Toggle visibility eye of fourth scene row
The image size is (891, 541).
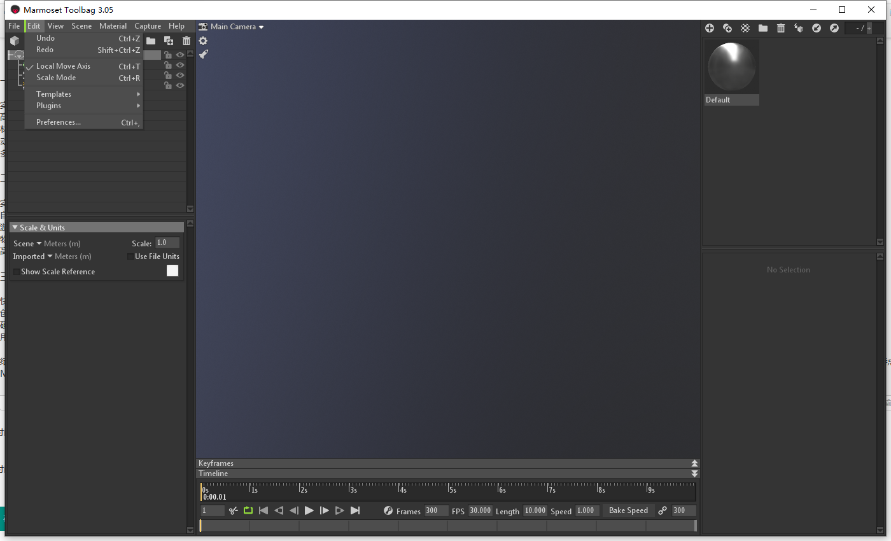coord(180,85)
